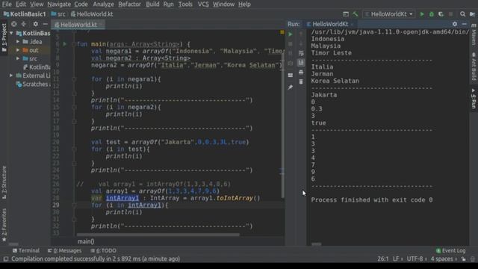The width and height of the screenshot is (478, 269).
Task: Open the 0: Messages tool window
Action: pyautogui.click(x=65, y=251)
